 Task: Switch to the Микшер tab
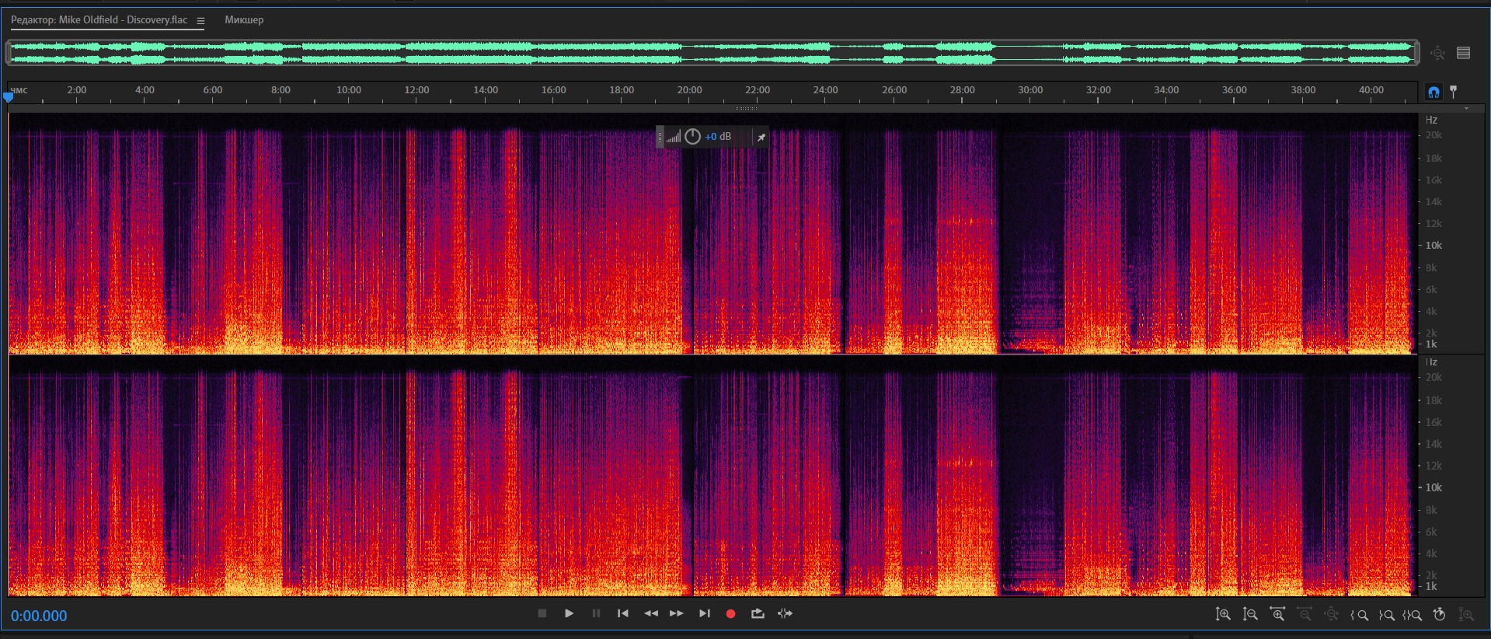[244, 20]
